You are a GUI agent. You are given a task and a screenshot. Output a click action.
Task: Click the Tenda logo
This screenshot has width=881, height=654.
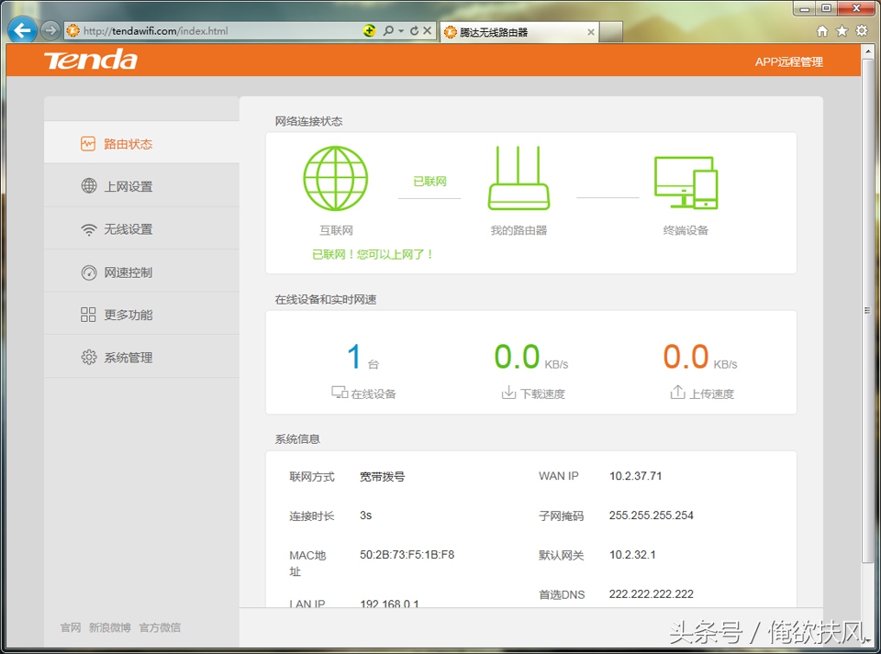point(91,60)
